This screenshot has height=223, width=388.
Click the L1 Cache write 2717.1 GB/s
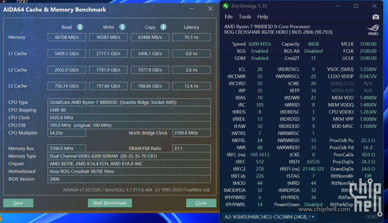click(x=108, y=53)
